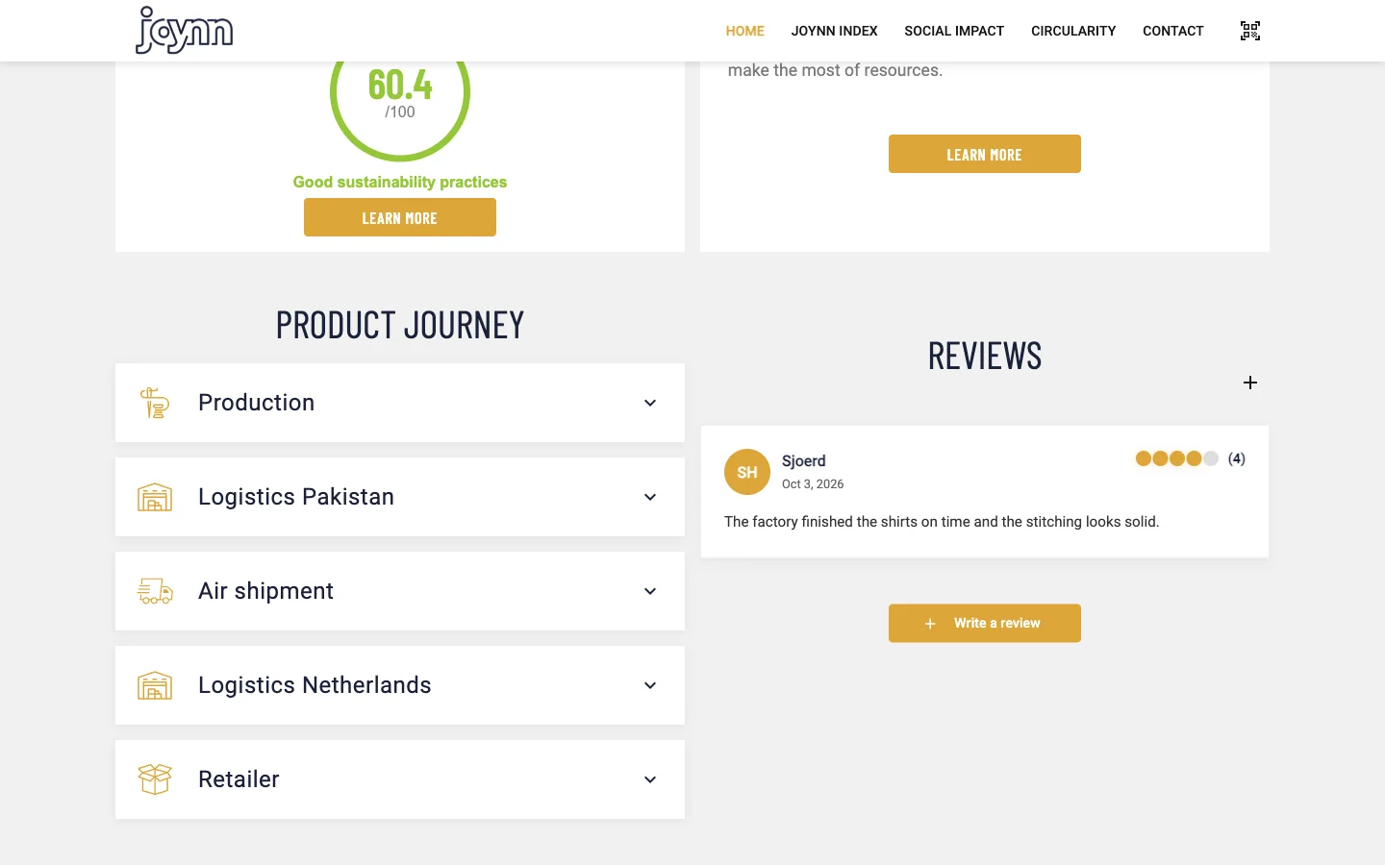Image resolution: width=1385 pixels, height=865 pixels.
Task: Click the four-star rating dots
Action: coord(1177,458)
